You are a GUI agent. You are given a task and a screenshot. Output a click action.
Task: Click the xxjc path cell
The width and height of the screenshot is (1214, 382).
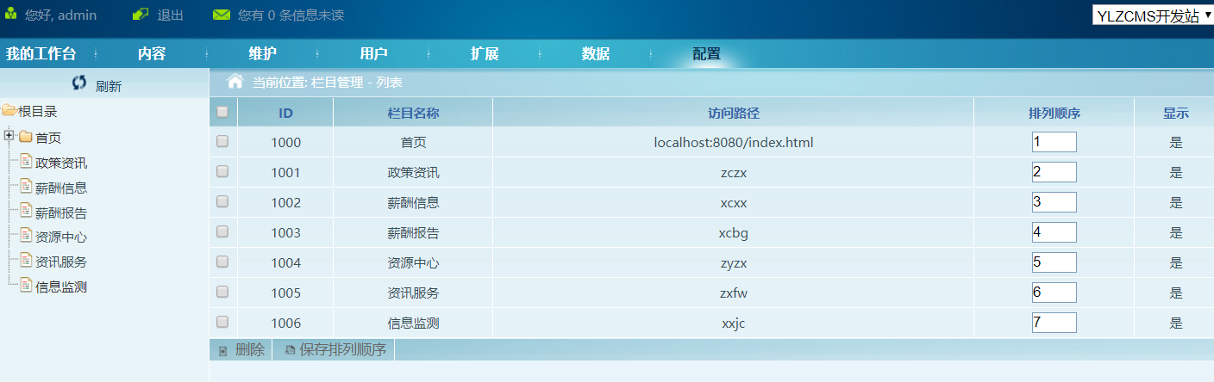(x=734, y=323)
